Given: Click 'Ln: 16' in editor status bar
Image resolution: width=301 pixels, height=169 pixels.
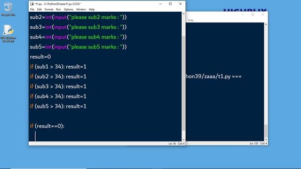Looking at the screenshot, I should tap(172, 144).
